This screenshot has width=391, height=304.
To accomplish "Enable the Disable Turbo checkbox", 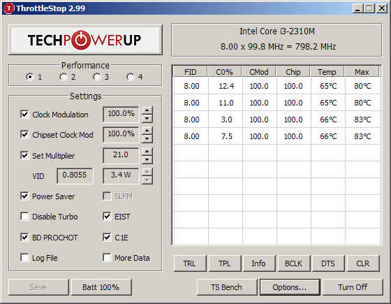I will 24,217.
